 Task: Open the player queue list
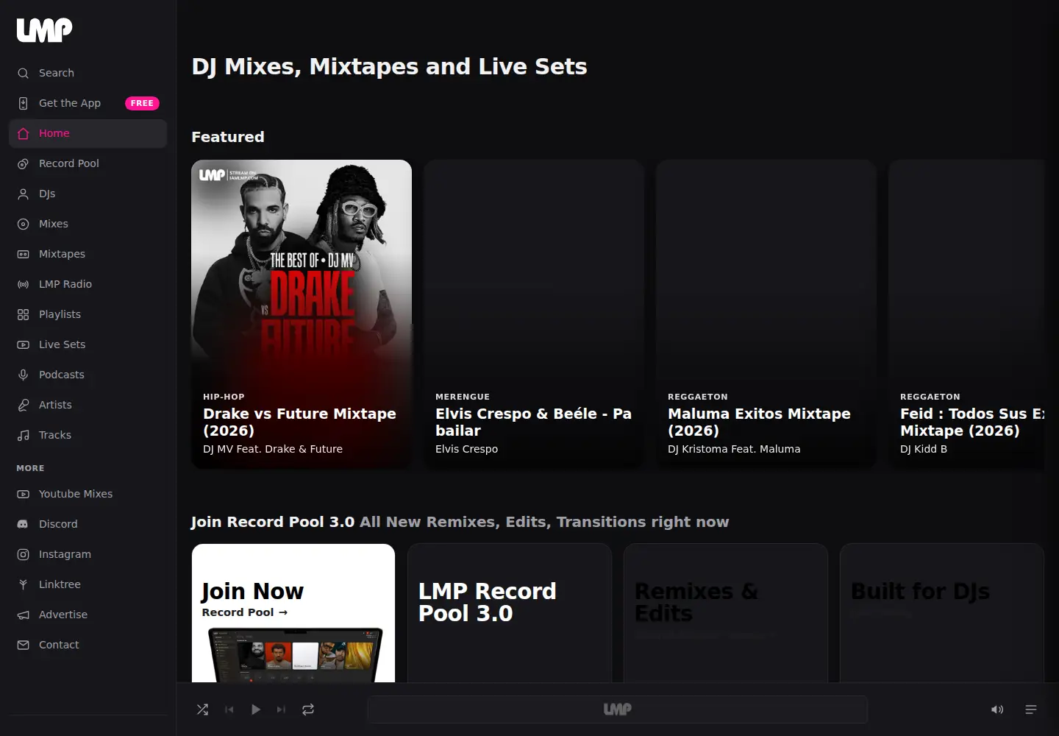tap(1031, 710)
